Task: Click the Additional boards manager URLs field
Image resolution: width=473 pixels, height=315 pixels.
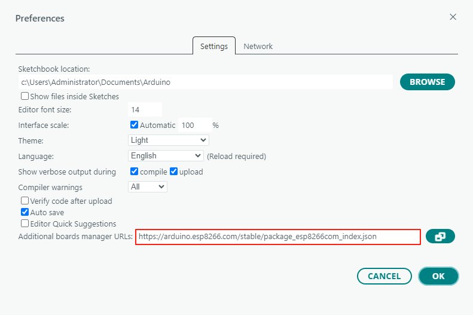Action: [x=278, y=237]
